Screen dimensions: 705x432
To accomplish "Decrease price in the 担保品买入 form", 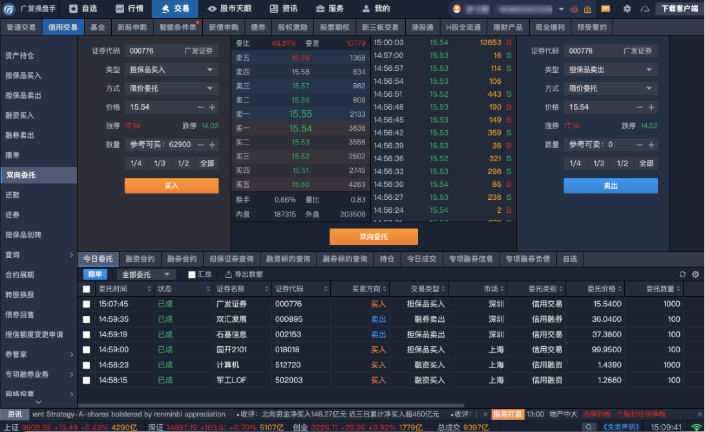I will 200,107.
